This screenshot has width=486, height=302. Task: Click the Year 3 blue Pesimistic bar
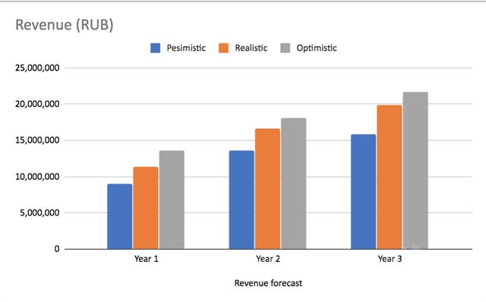363,192
